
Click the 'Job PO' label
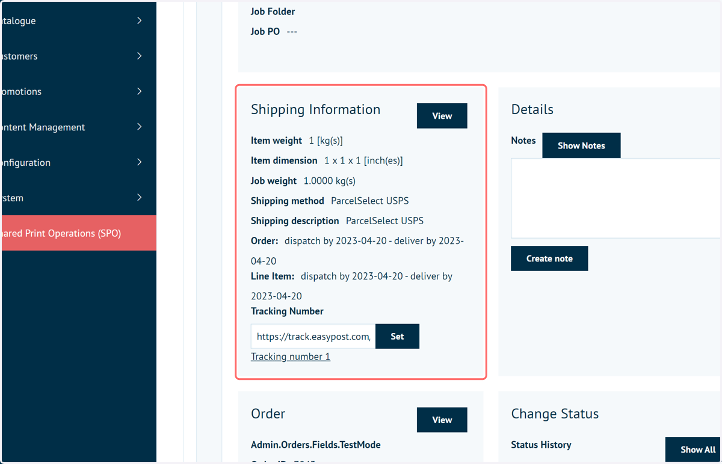(x=265, y=31)
